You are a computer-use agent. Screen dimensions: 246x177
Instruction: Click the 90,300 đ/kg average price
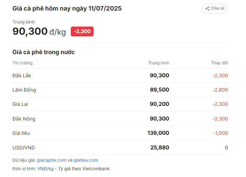39,31
